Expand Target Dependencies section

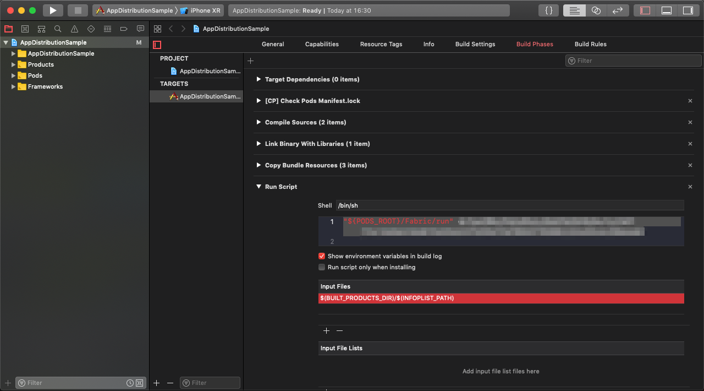(x=258, y=79)
